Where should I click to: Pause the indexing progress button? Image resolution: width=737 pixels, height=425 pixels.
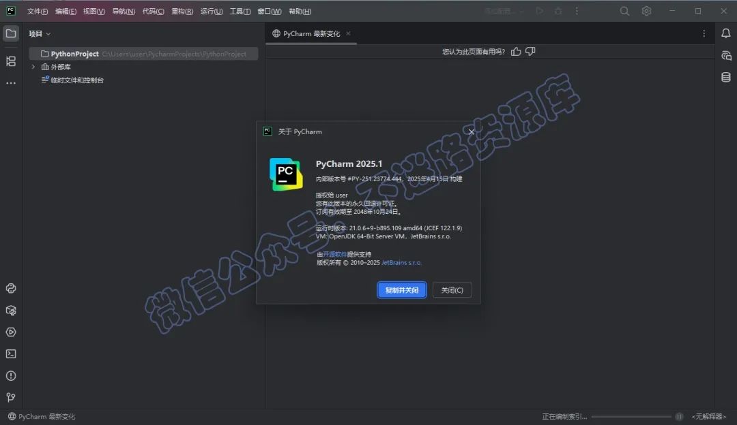(x=679, y=417)
